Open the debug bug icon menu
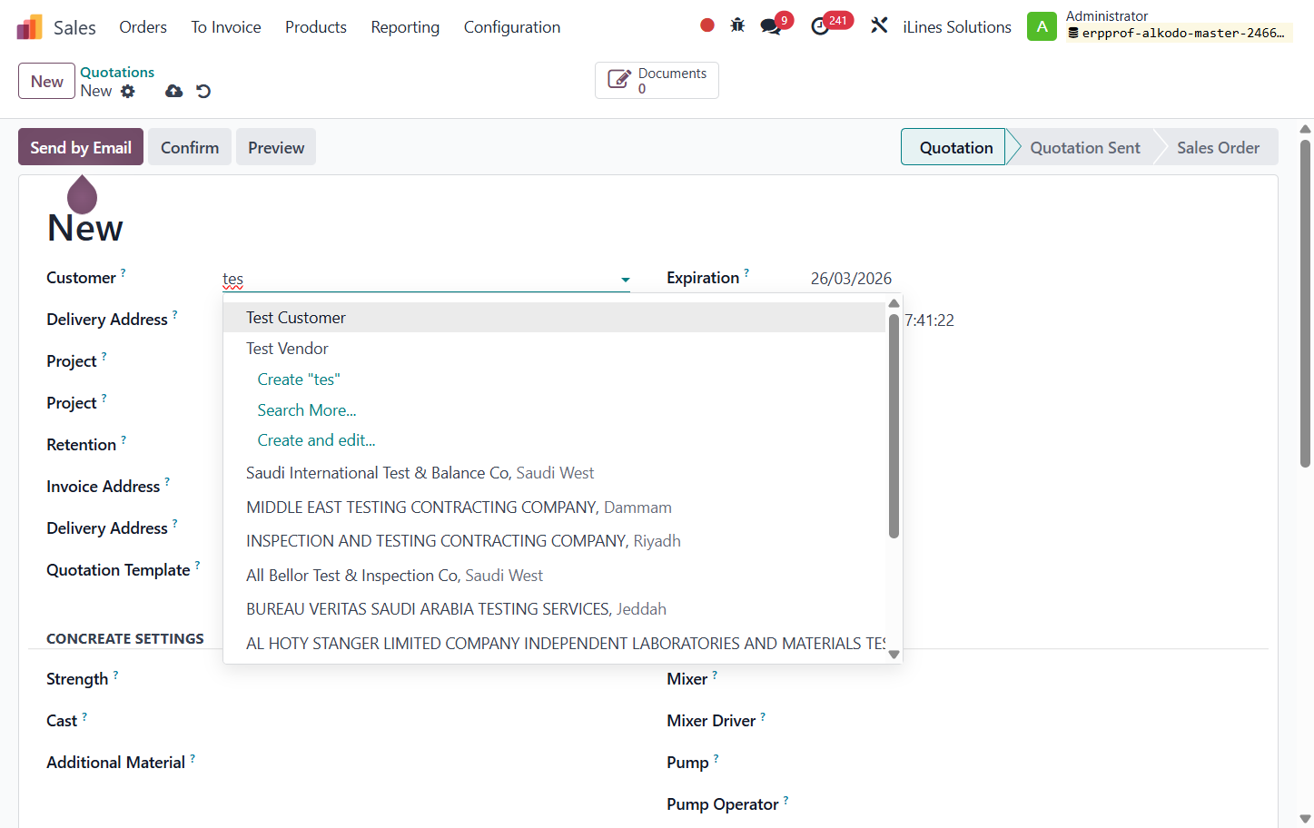 coord(737,25)
